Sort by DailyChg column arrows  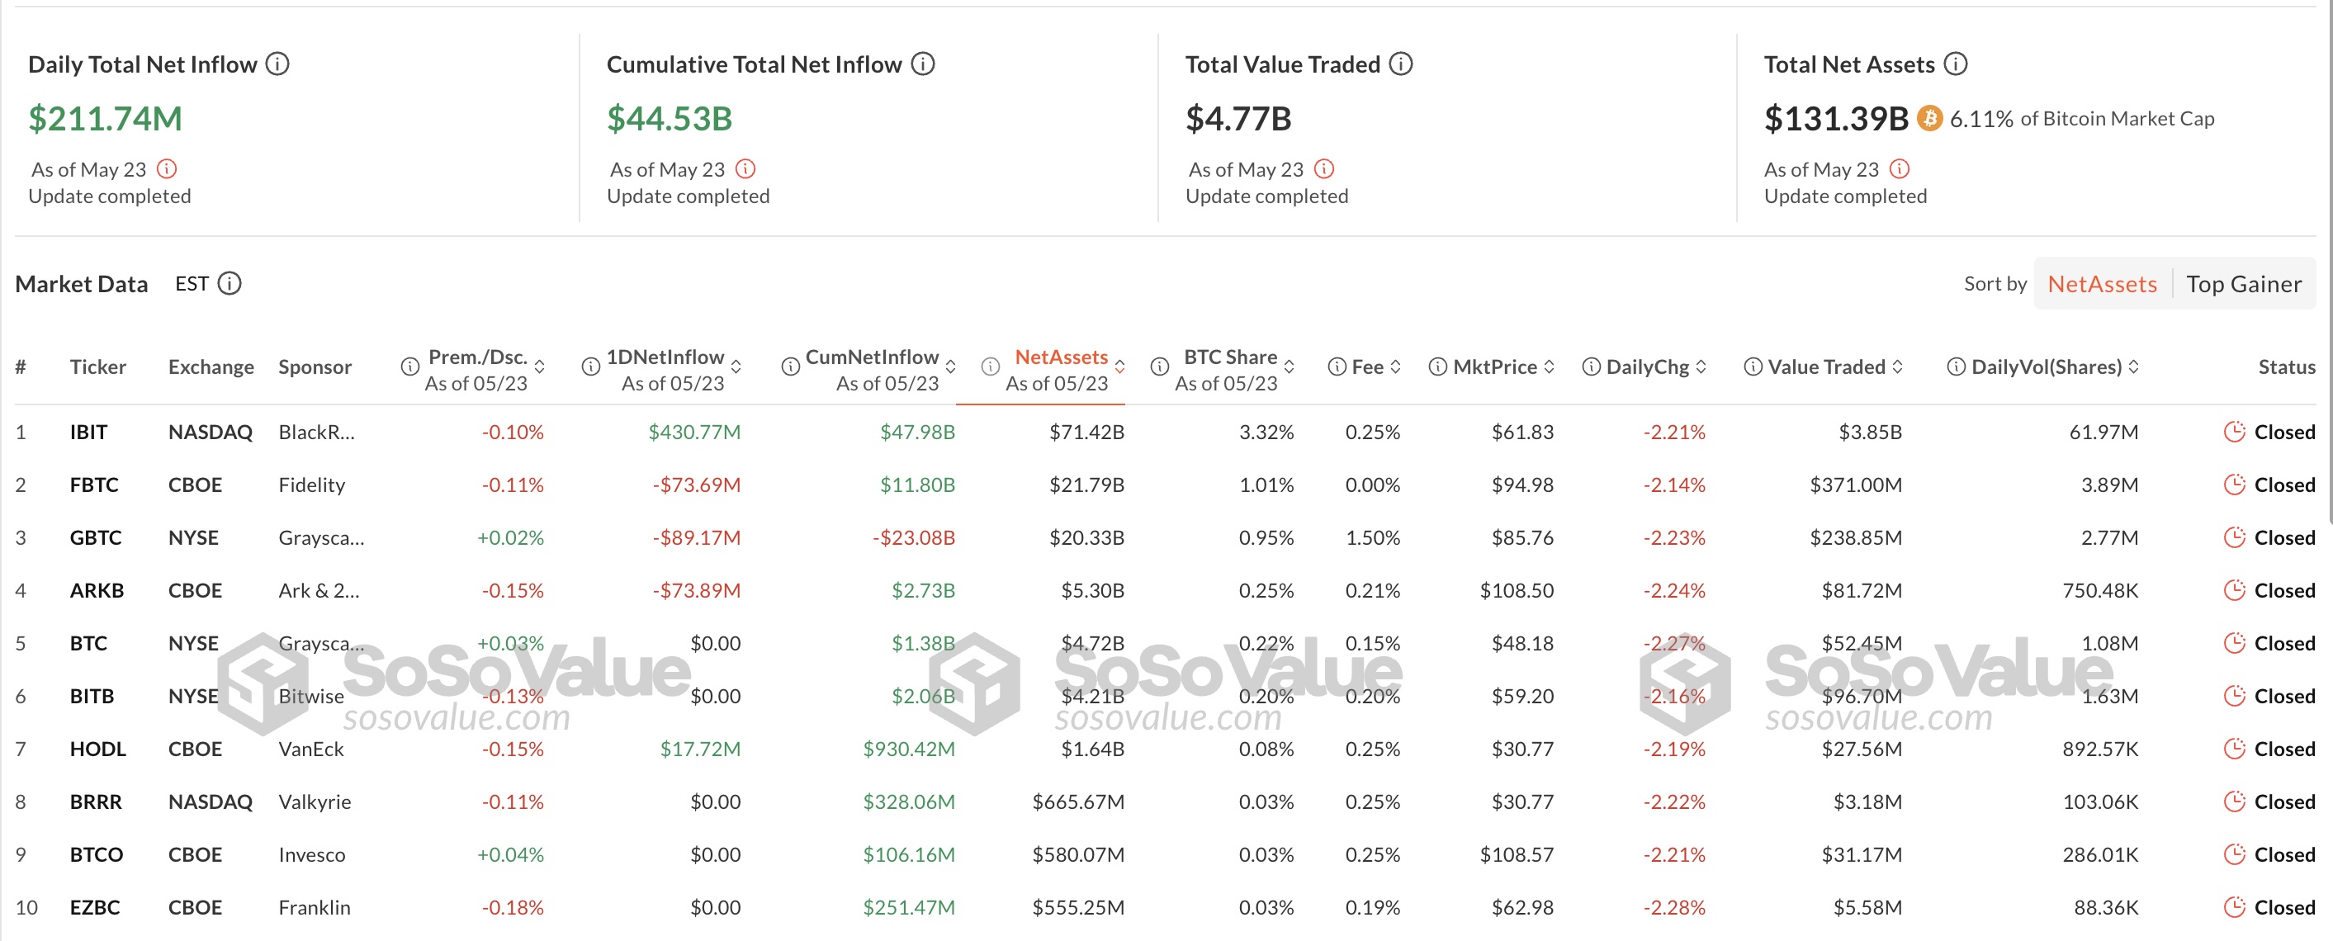pos(1701,366)
